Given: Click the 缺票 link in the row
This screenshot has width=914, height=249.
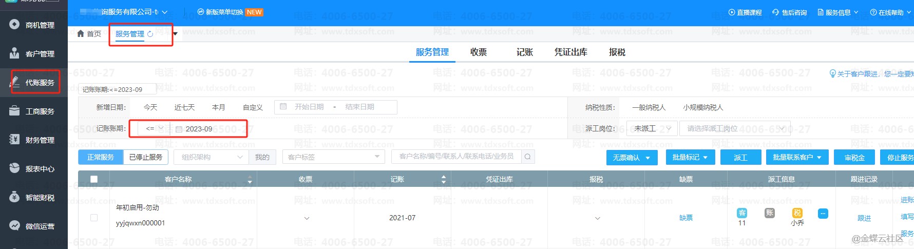Looking at the screenshot, I should click(x=685, y=218).
